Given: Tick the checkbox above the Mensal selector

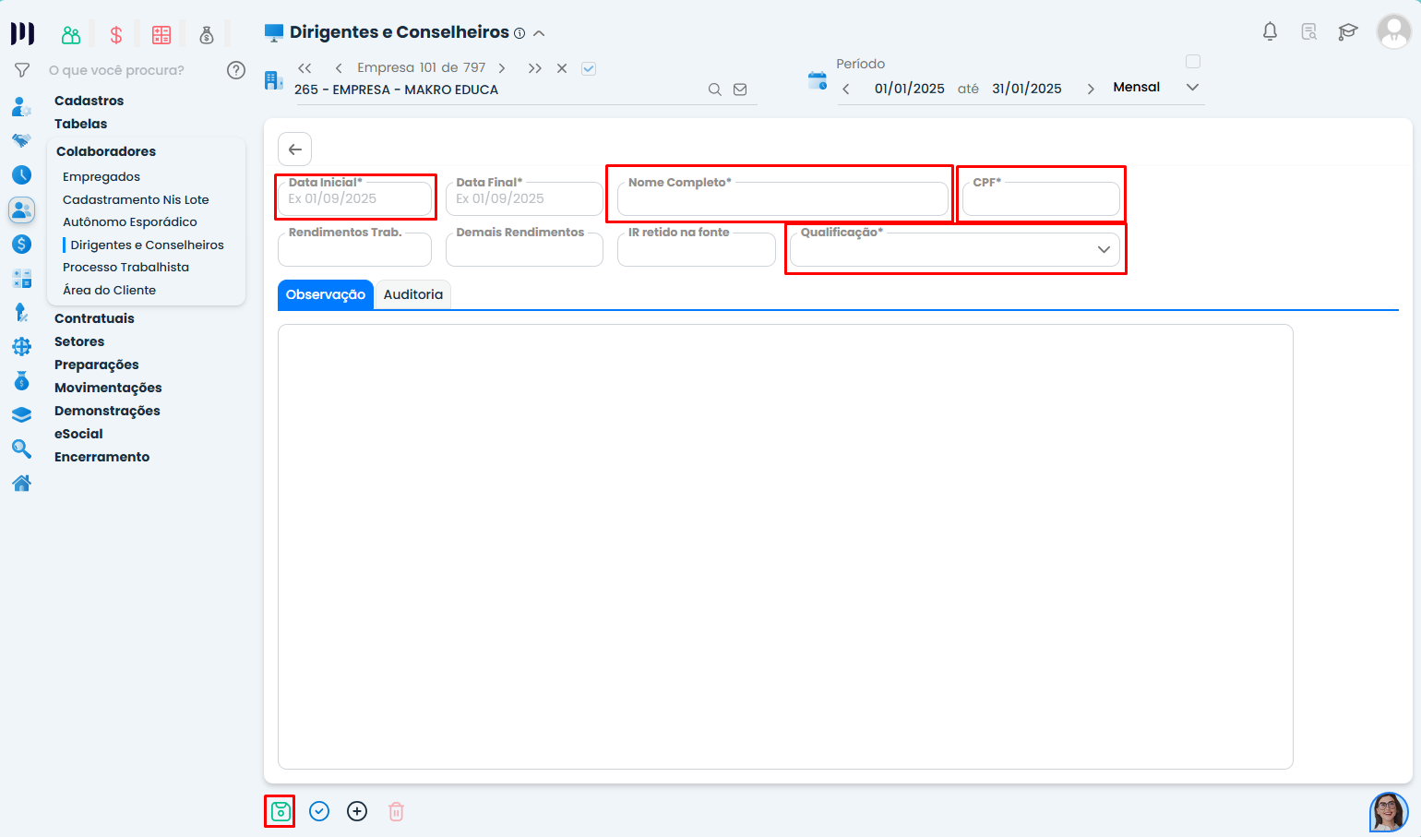Looking at the screenshot, I should pyautogui.click(x=1193, y=62).
